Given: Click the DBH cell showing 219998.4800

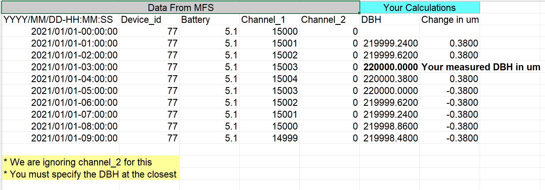Looking at the screenshot, I should pyautogui.click(x=390, y=138).
